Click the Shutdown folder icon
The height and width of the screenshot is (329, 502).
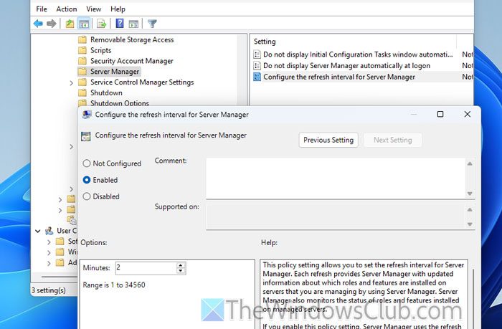click(82, 92)
